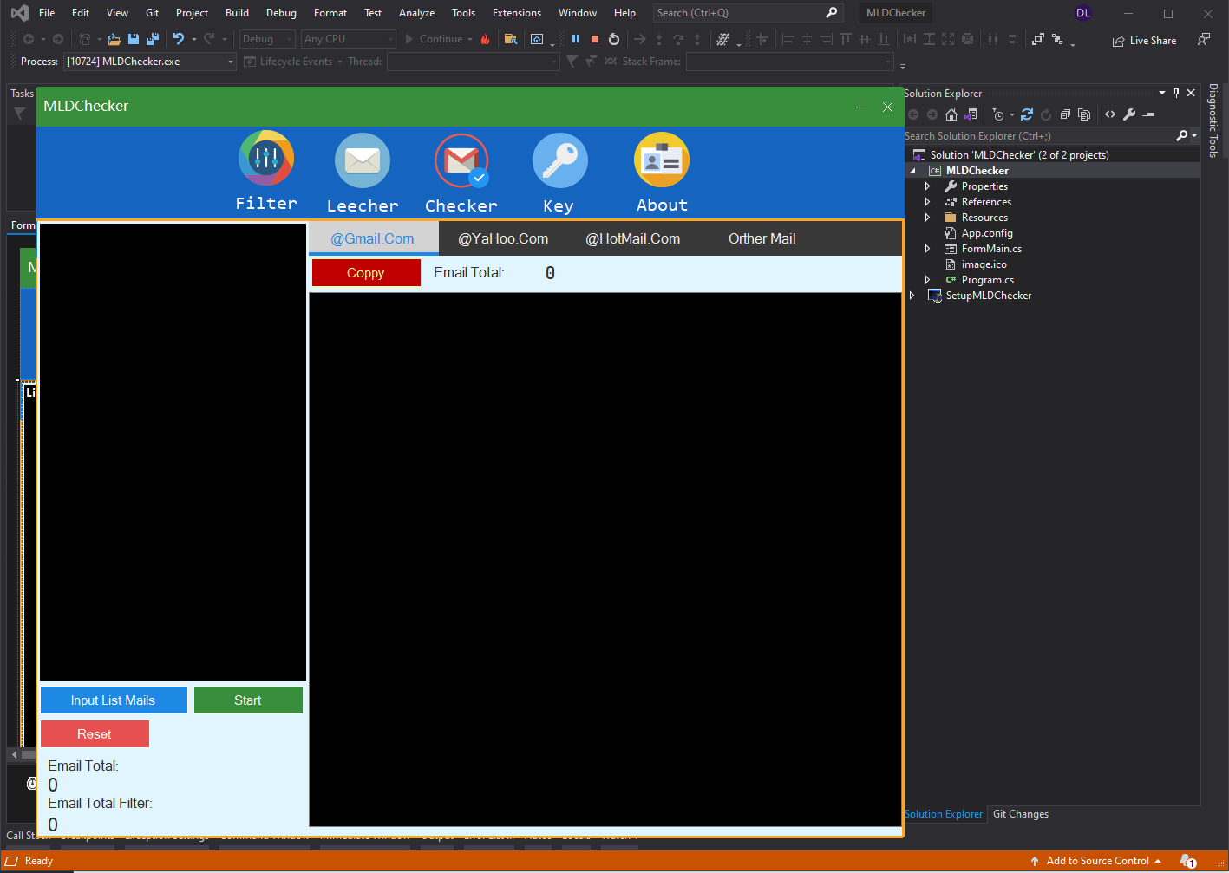This screenshot has height=873, width=1229.
Task: Expand the Program.cs node
Action: 927,280
